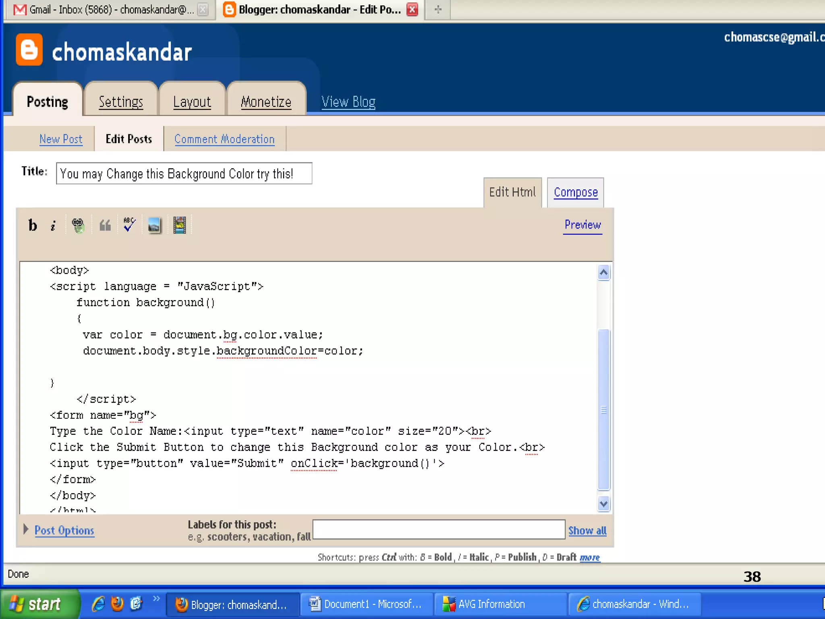Image resolution: width=825 pixels, height=619 pixels.
Task: Click the add image icon
Action: point(154,225)
